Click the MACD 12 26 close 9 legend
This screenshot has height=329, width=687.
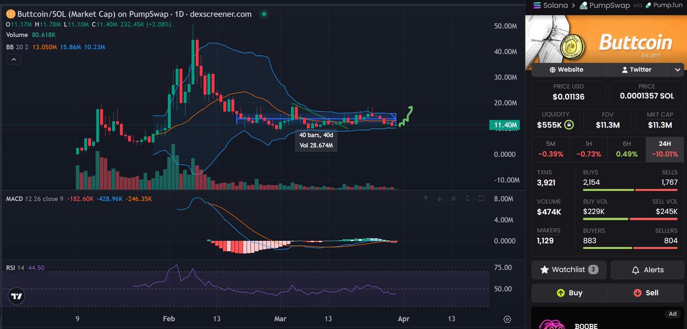79,199
